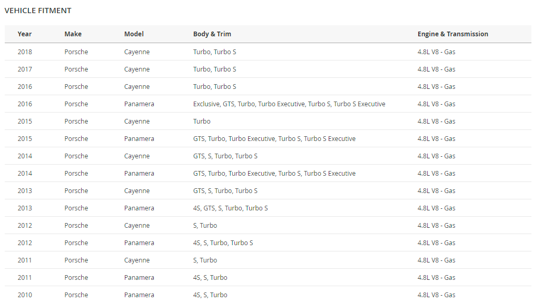Select the 2011 Cayenne model cell

coord(137,260)
